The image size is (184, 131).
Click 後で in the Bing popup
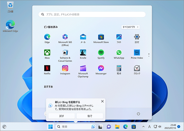(x=90, y=116)
